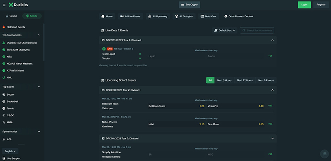The width and height of the screenshot is (331, 161).
Task: Filter upcoming events by Next 12 Hours
Action: pyautogui.click(x=245, y=80)
